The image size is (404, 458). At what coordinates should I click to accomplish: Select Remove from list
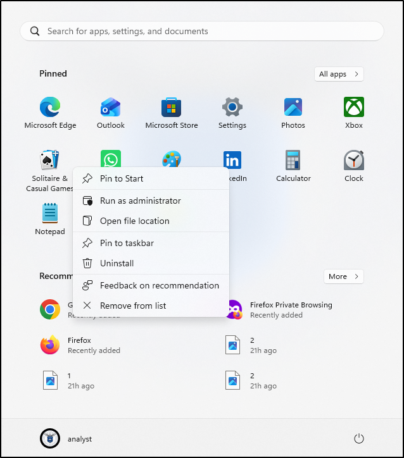[151, 306]
